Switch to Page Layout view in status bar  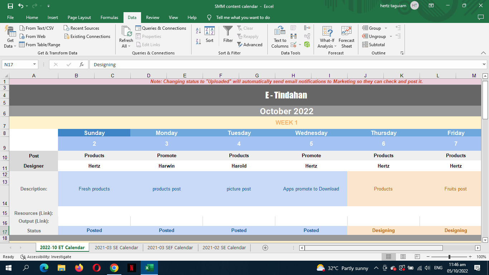tap(403, 257)
